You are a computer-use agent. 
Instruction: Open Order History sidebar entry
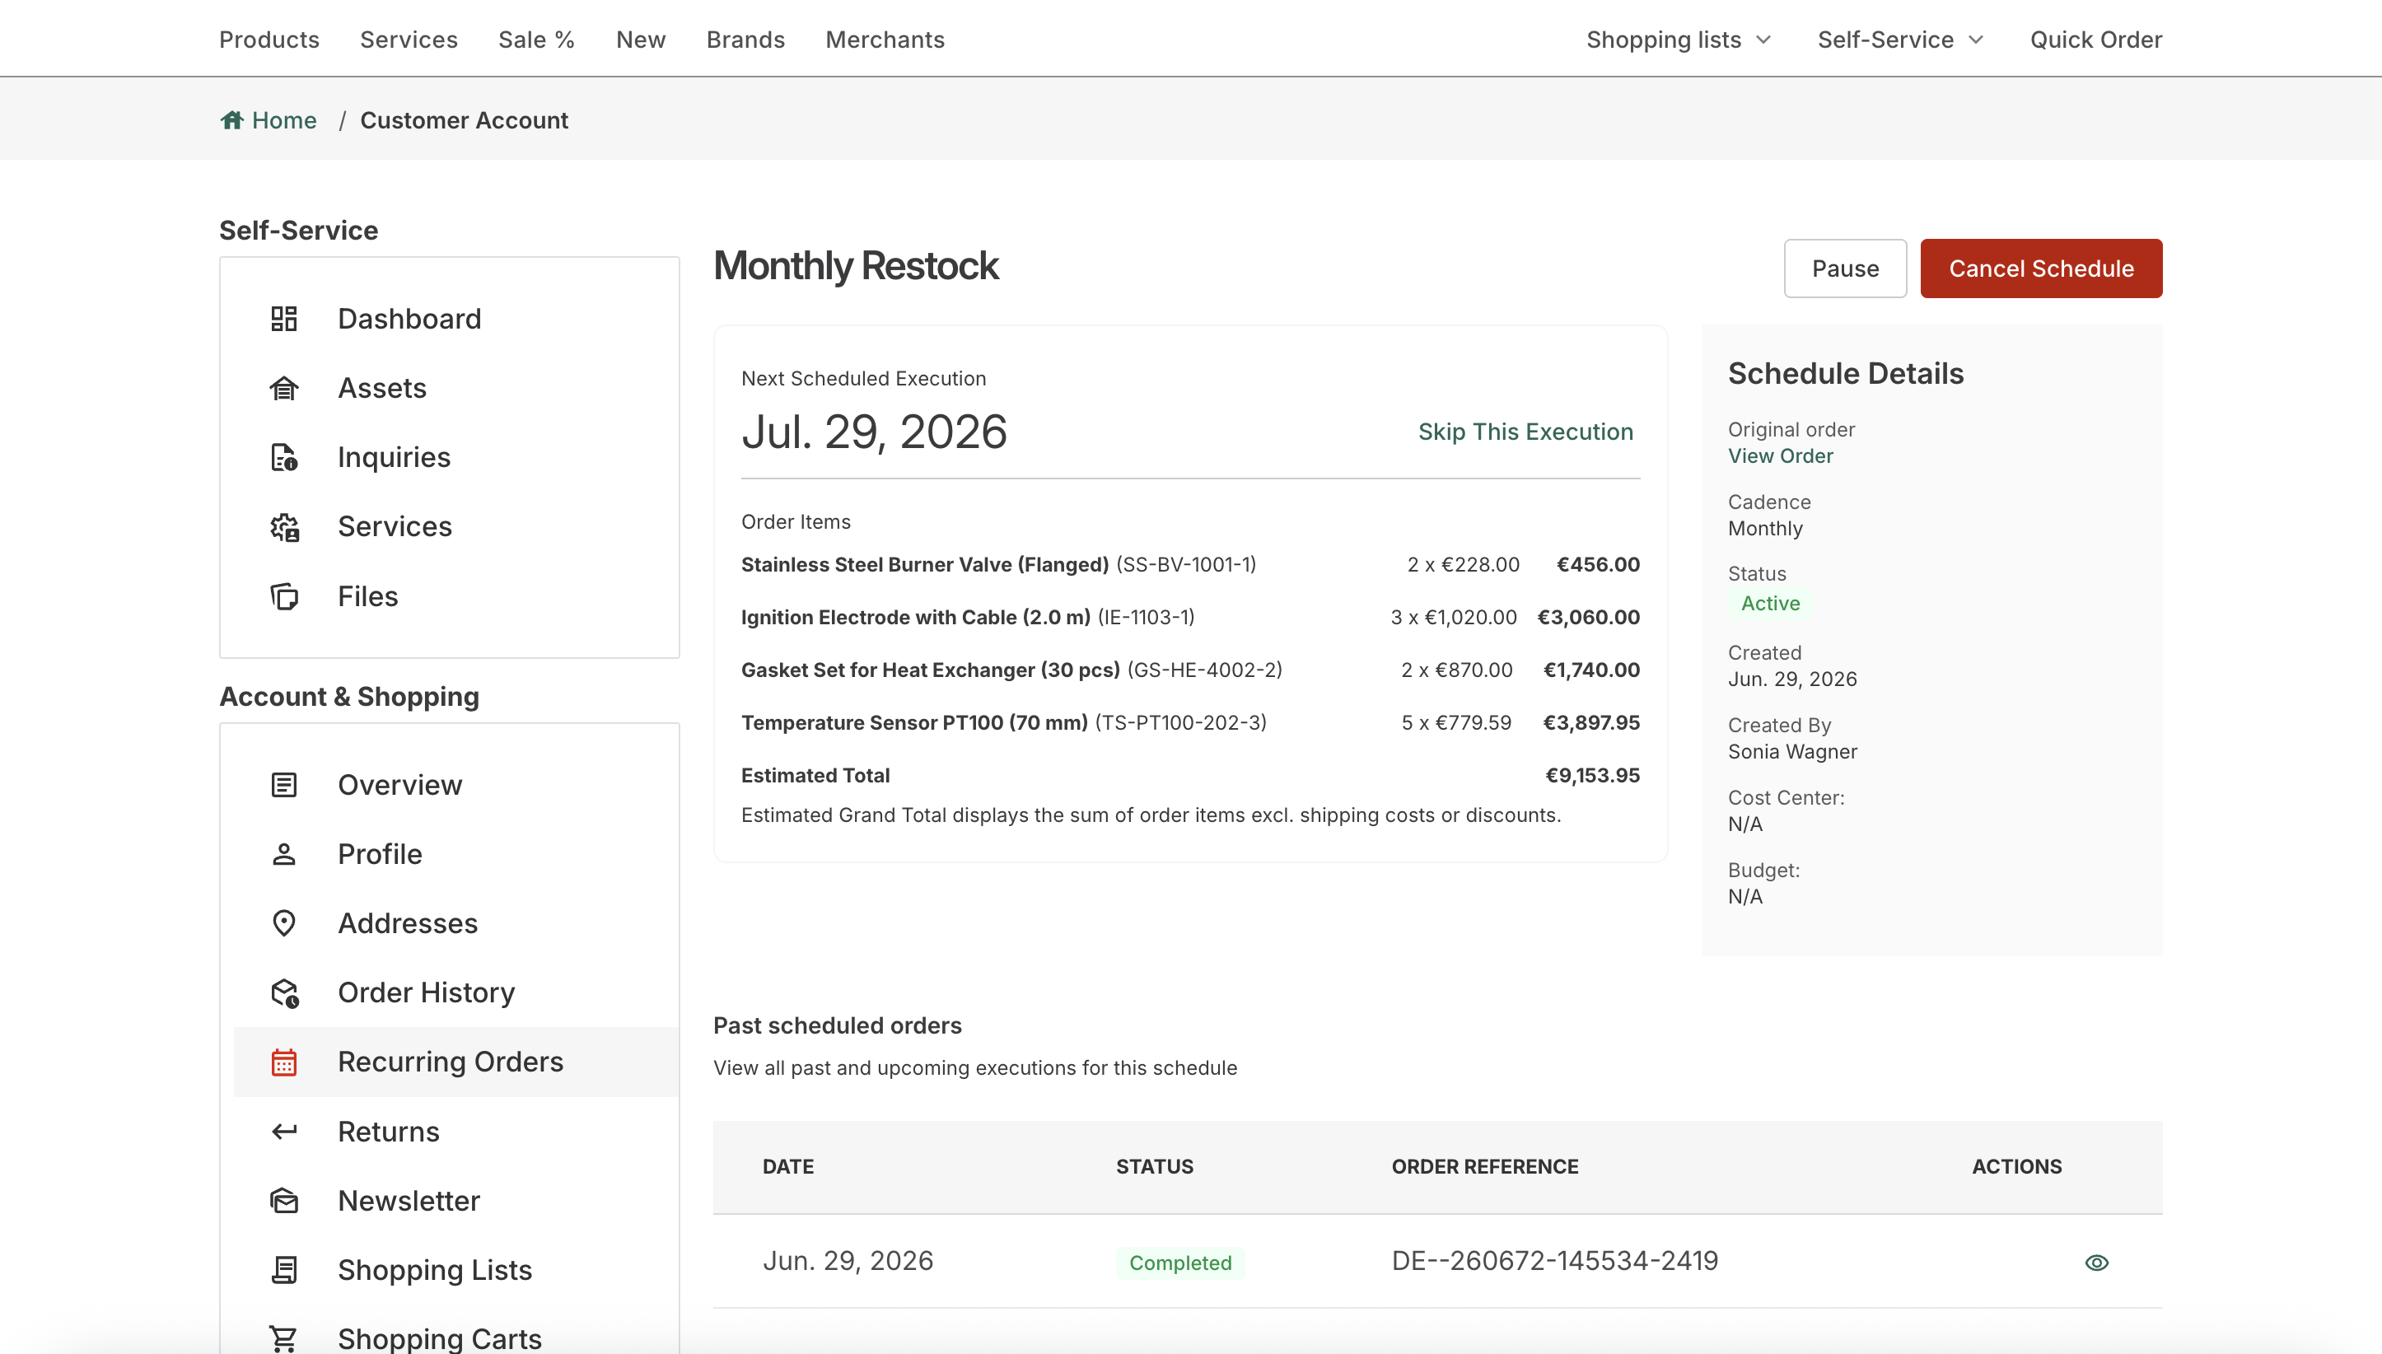426,993
